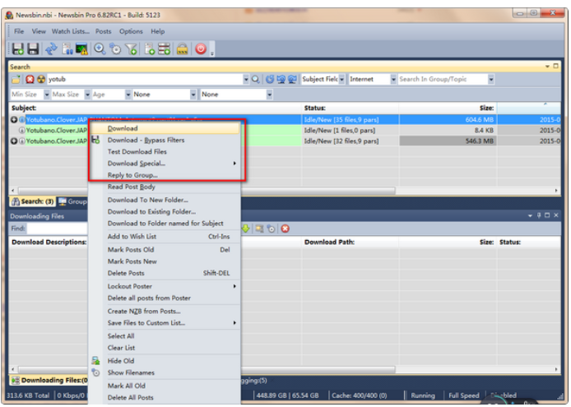Expand the first Yotubano.Clover post with plus icon
571x407 pixels.
[14, 120]
